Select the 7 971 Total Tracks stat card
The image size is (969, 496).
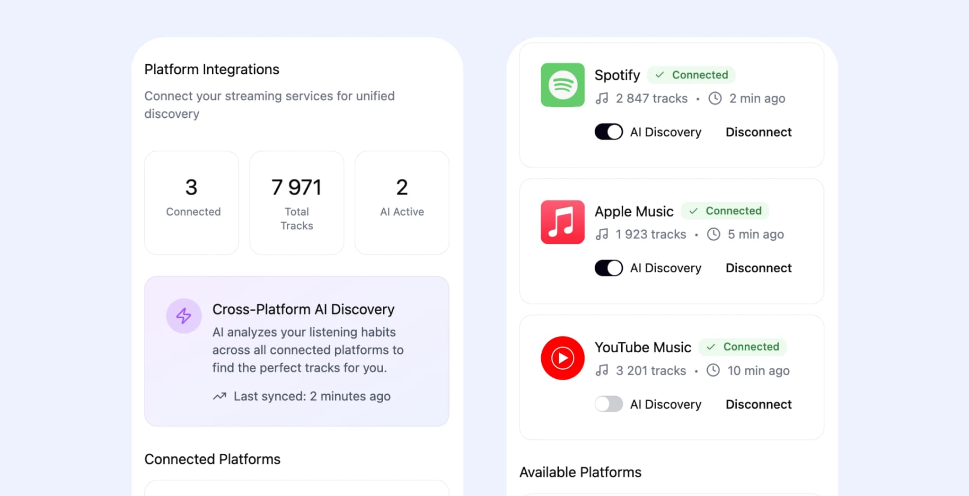click(296, 202)
